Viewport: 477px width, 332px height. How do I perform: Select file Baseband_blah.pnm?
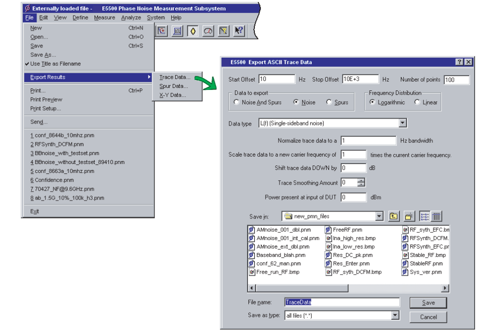(277, 255)
